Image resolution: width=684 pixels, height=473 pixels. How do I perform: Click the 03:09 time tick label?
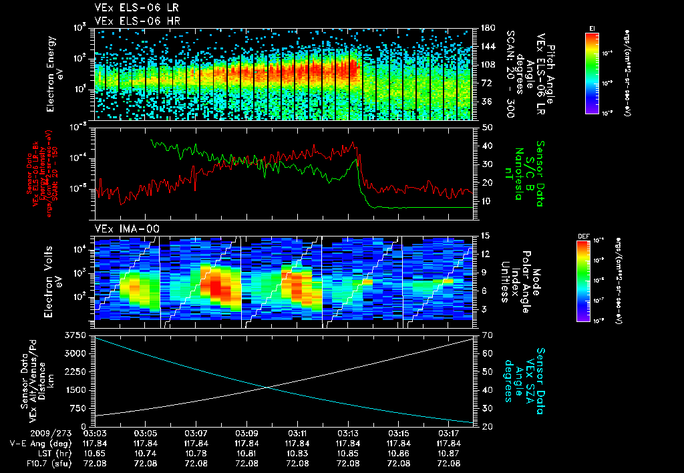click(246, 434)
